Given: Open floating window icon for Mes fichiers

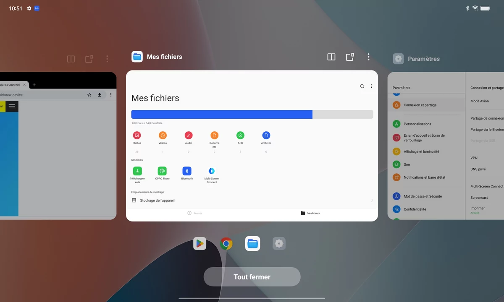Looking at the screenshot, I should click(350, 57).
